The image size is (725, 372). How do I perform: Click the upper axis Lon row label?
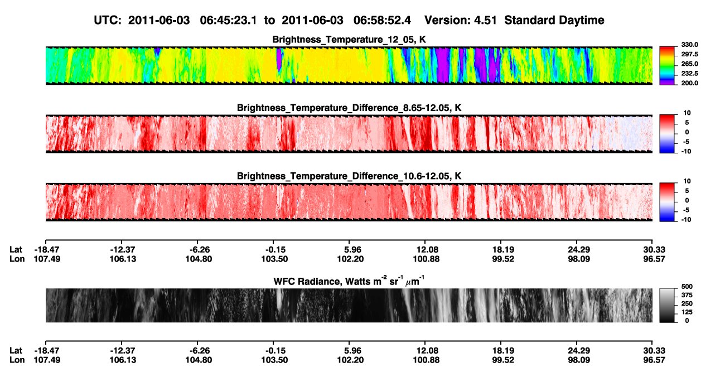pos(17,259)
